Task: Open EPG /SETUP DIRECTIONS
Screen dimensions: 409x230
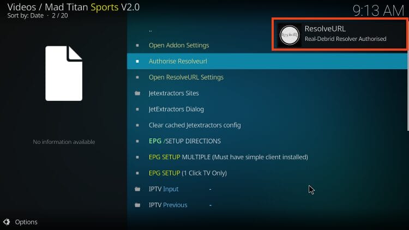Action: 267,141
